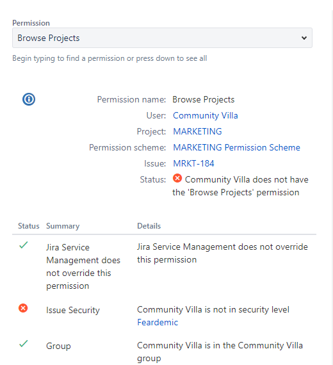Screen dimensions: 333x365
Task: Click the Status column header
Action: [x=29, y=226]
